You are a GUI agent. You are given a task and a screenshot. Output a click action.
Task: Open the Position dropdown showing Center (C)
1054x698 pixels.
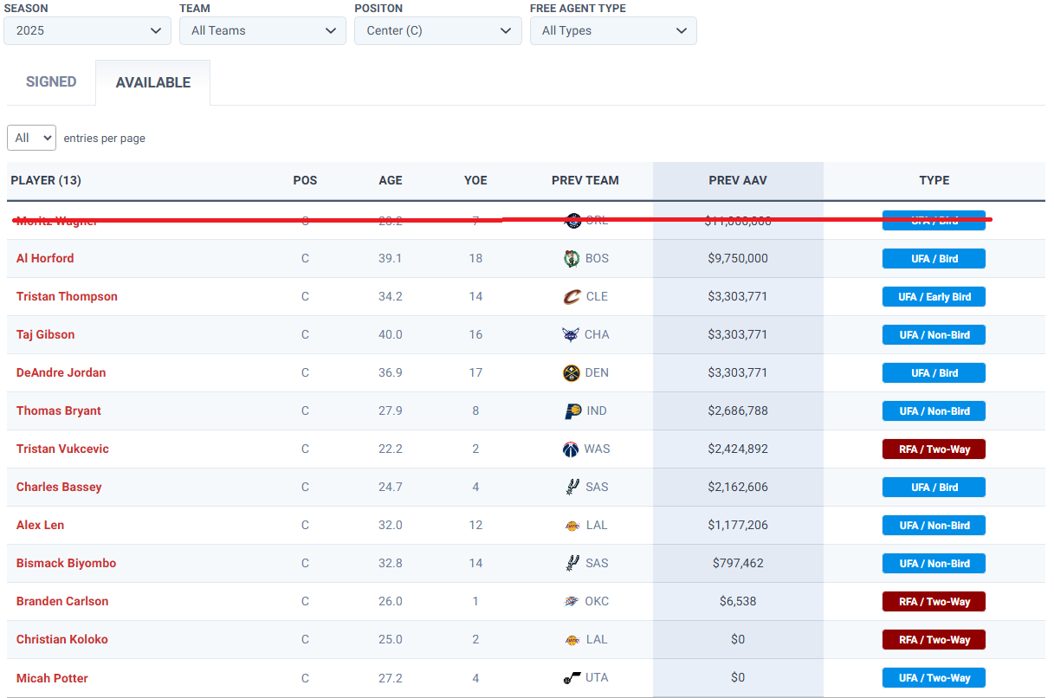(437, 30)
